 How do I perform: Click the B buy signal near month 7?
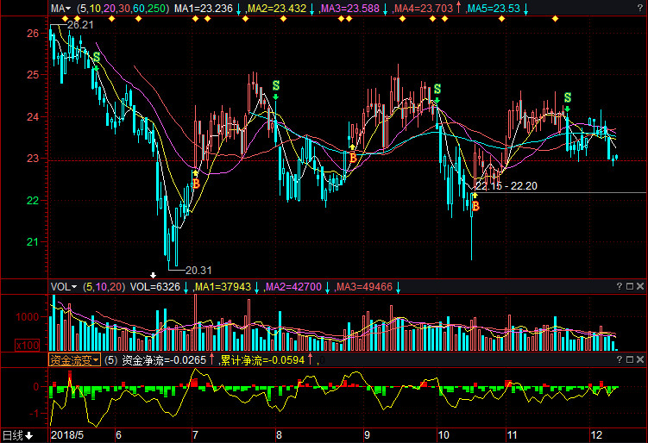coord(196,184)
